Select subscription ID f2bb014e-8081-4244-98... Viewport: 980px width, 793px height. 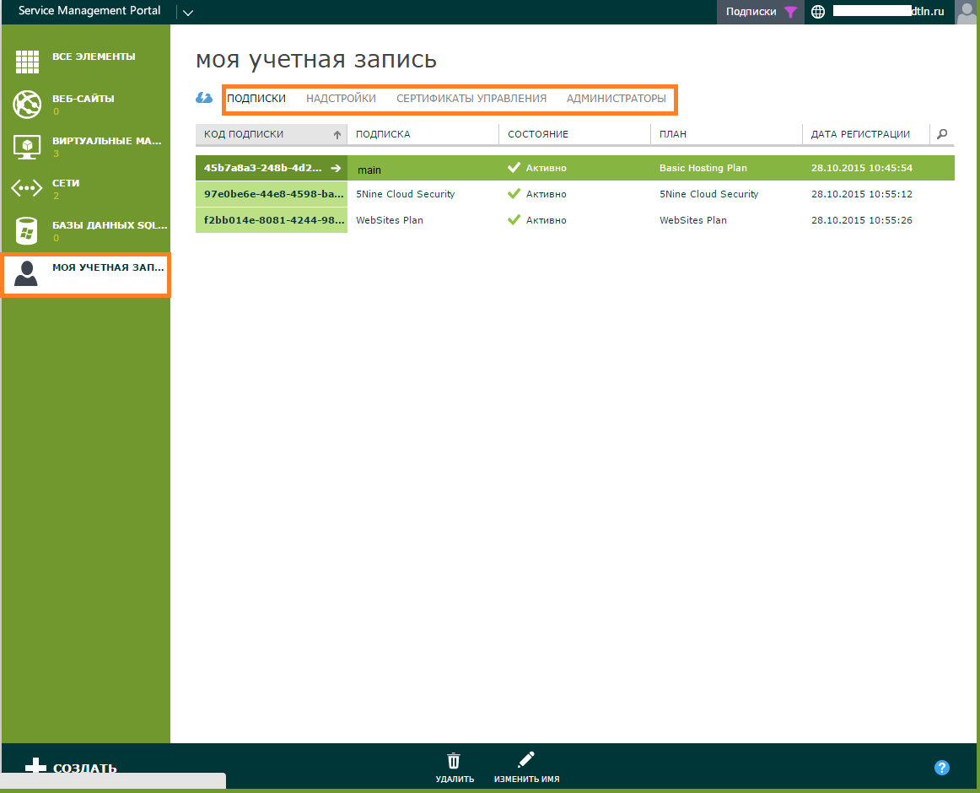click(274, 220)
